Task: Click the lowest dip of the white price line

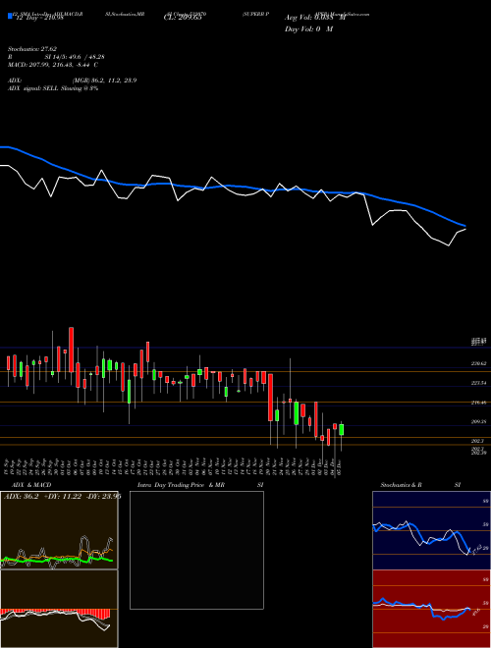Action: point(449,245)
